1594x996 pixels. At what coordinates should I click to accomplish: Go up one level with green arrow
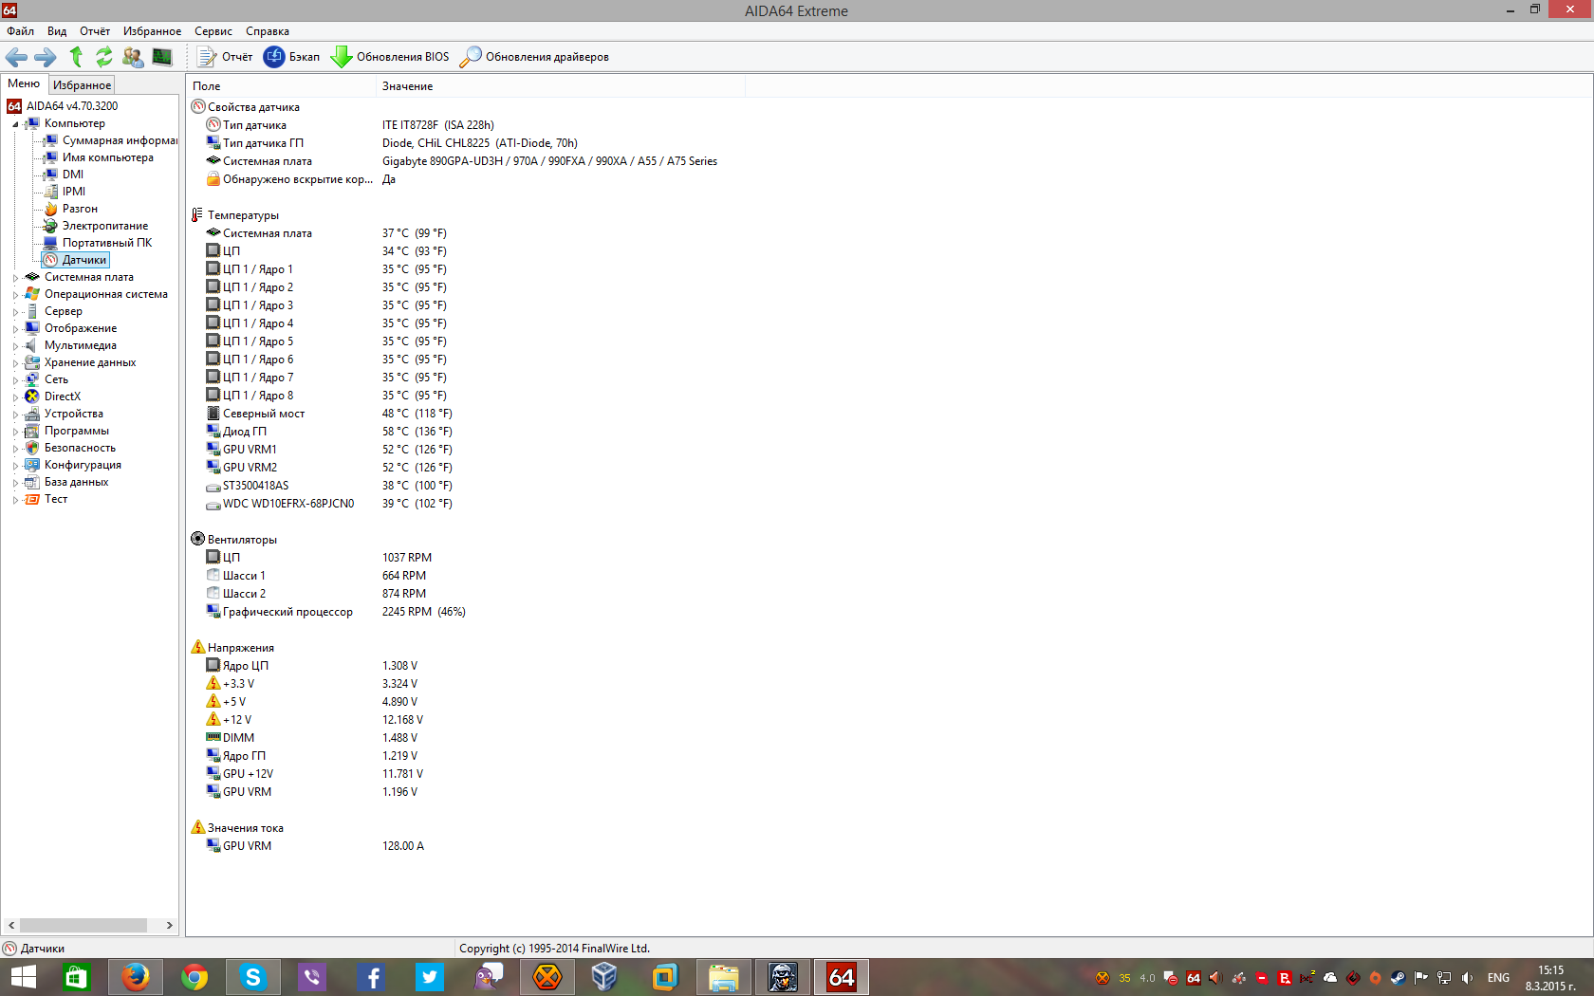(x=76, y=57)
